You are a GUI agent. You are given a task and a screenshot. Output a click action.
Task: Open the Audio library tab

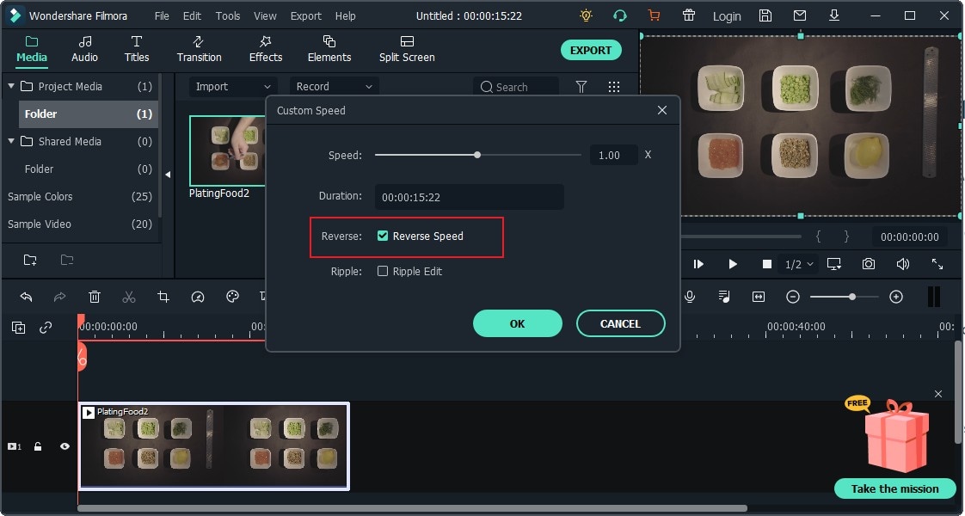pyautogui.click(x=84, y=49)
